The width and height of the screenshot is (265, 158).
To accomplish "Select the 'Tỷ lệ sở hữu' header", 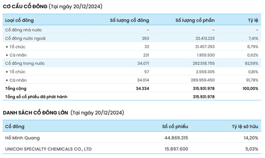I will (245, 126).
